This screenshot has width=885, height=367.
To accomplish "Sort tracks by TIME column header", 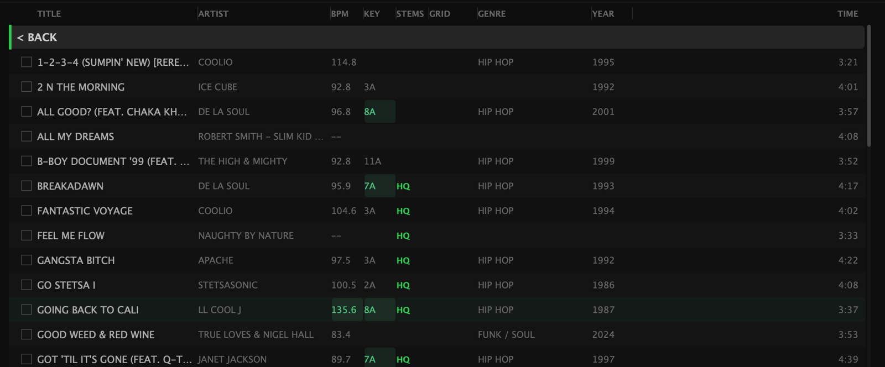I will coord(847,14).
